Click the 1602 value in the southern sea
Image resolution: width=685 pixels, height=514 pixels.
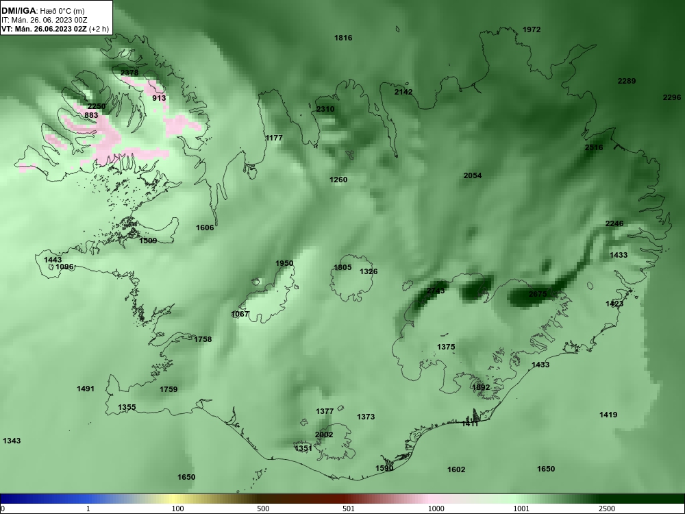pyautogui.click(x=456, y=470)
